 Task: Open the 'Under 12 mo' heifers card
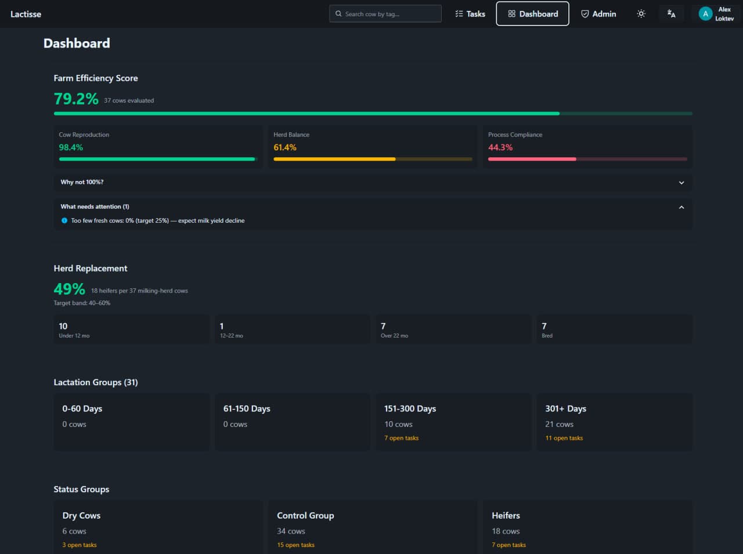(131, 329)
